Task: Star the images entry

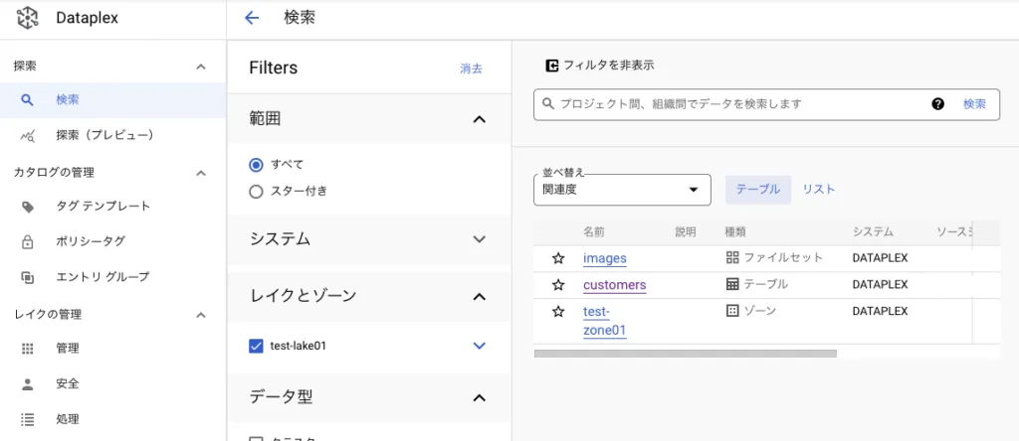Action: (x=558, y=259)
